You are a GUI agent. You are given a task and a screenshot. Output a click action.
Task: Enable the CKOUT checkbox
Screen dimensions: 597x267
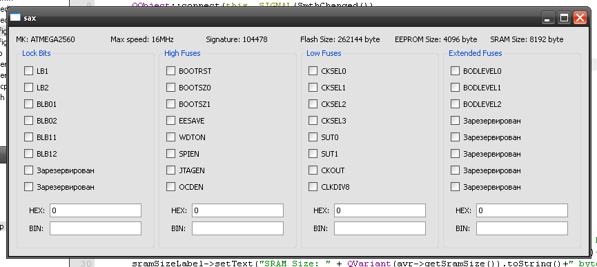(x=313, y=170)
